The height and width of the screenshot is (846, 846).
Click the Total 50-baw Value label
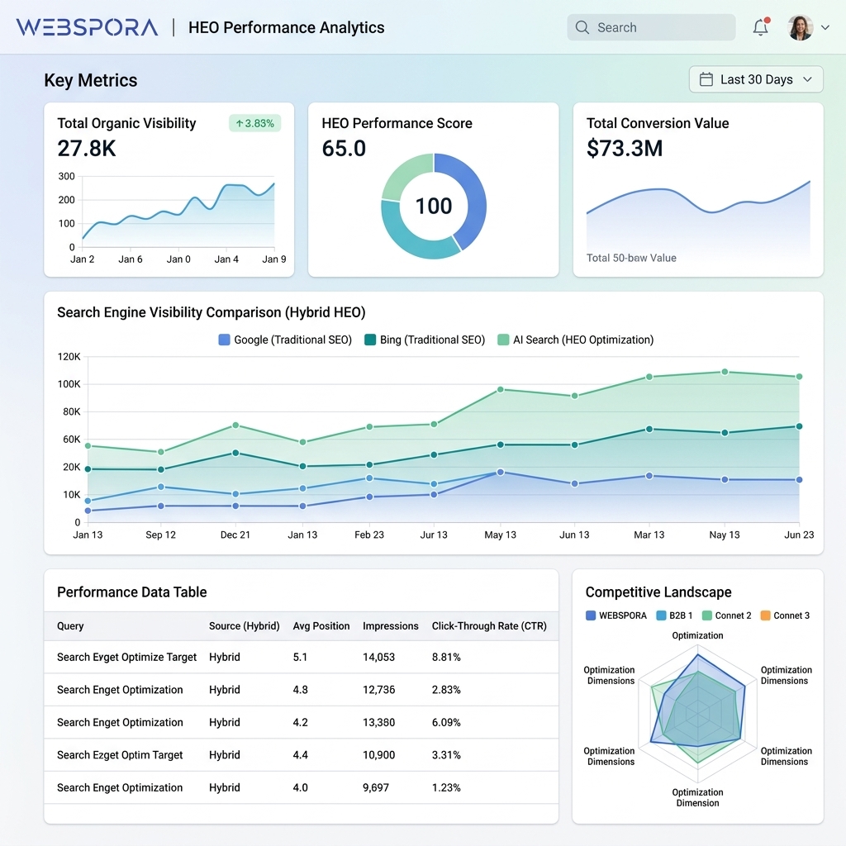tap(631, 258)
